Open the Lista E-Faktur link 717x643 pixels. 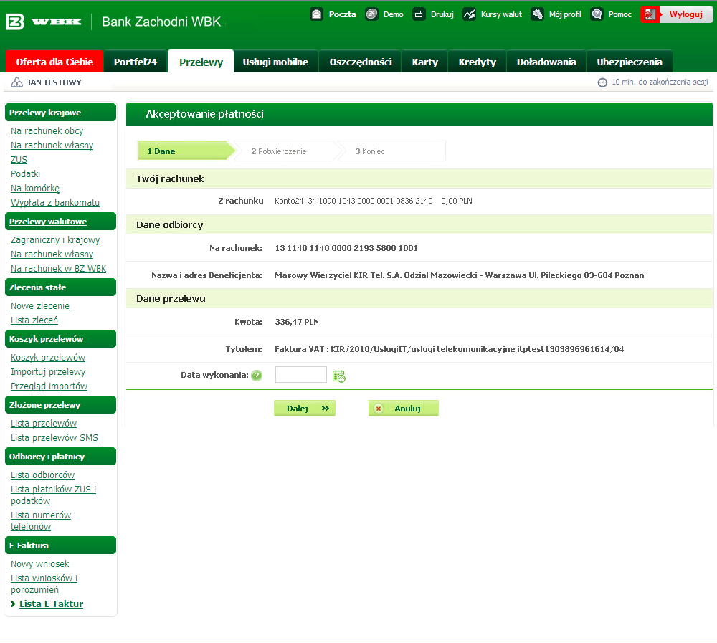(x=51, y=604)
